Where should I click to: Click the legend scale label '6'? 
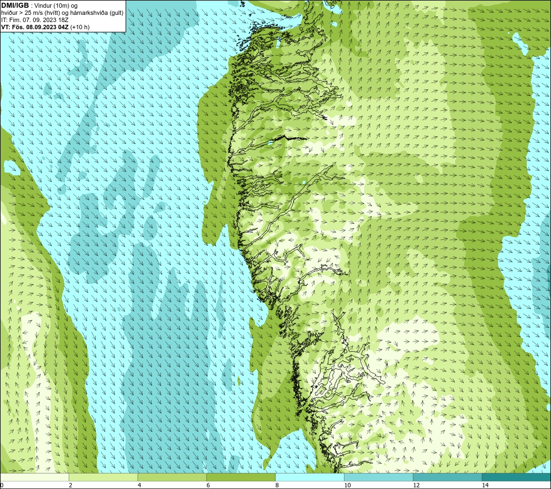(208, 486)
